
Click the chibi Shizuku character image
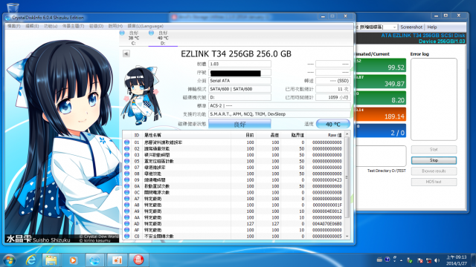coord(141,96)
